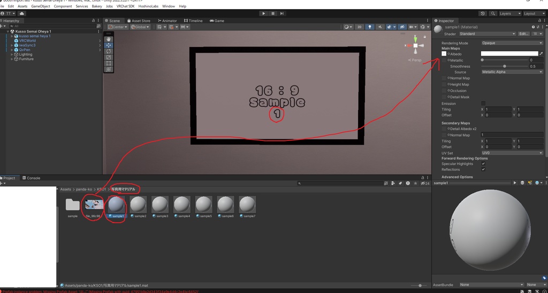
Task: Select the Move tool in scene toolbar
Action: click(x=109, y=45)
